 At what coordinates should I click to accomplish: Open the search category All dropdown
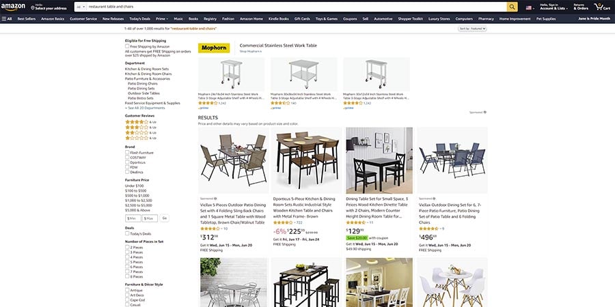coord(81,7)
